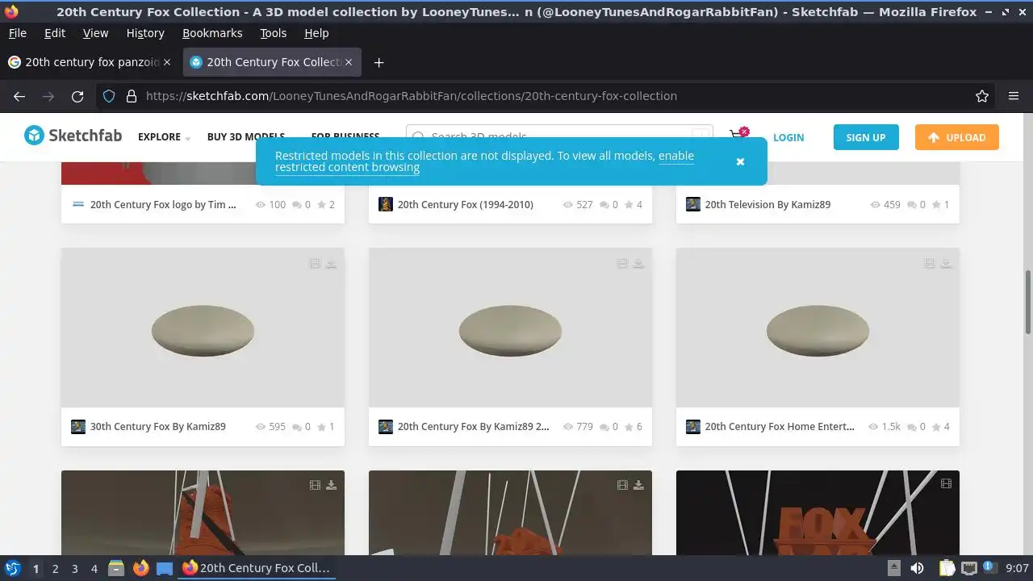
Task: Open a new browser tab
Action: (378, 62)
